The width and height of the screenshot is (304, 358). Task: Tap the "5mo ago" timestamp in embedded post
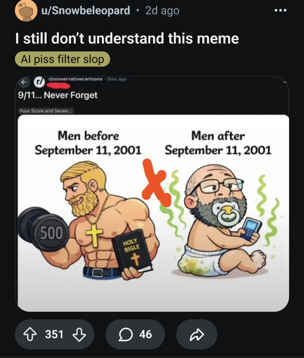(117, 79)
